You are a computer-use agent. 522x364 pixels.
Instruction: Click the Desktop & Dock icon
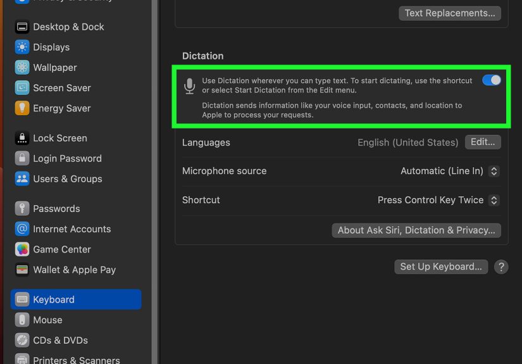[x=22, y=27]
